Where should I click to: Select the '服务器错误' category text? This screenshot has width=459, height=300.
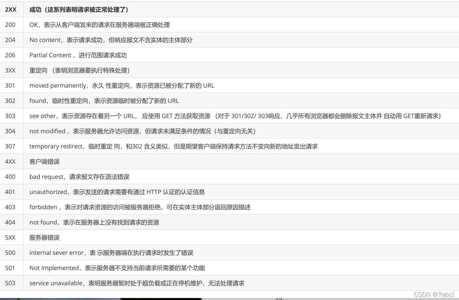[x=44, y=238]
